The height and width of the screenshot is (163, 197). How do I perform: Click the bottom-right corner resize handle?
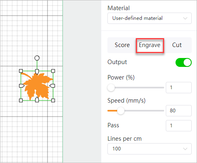(53, 100)
